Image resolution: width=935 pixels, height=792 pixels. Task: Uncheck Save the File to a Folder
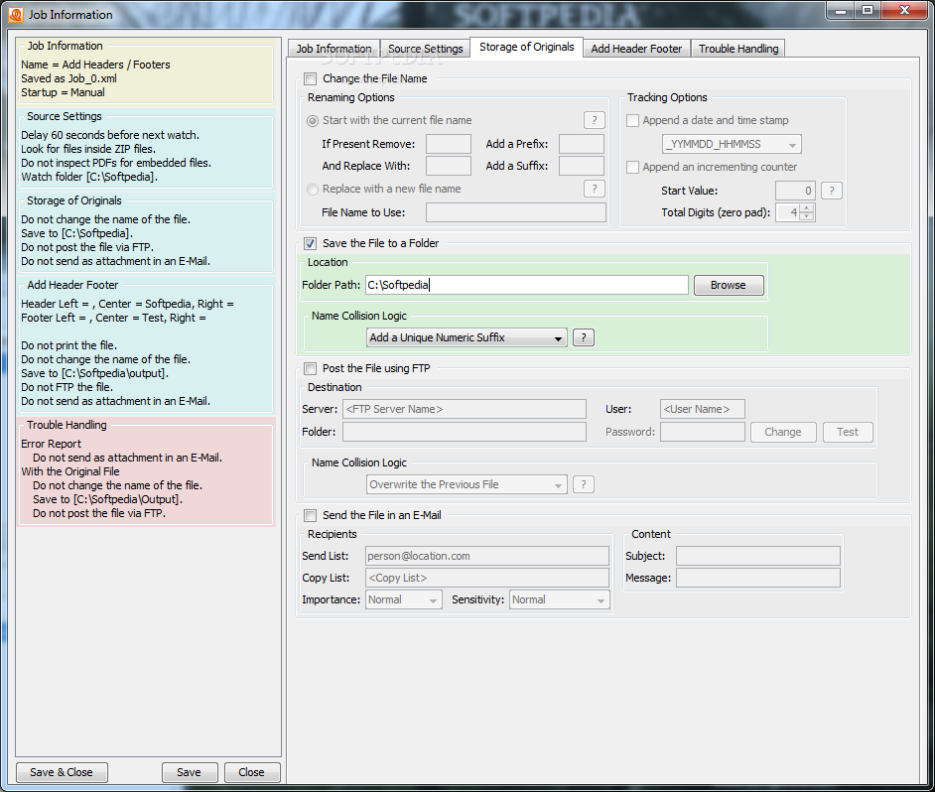310,243
